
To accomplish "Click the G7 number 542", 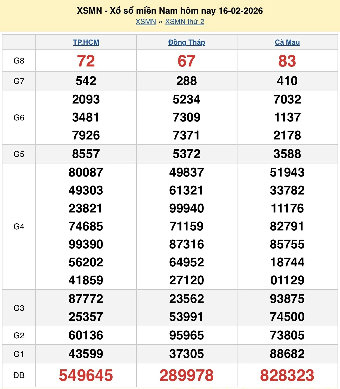I will 86,81.
